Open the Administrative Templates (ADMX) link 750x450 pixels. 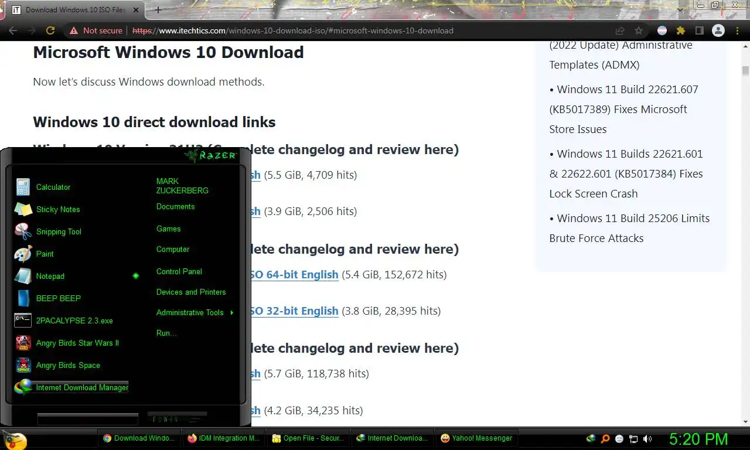pos(621,55)
